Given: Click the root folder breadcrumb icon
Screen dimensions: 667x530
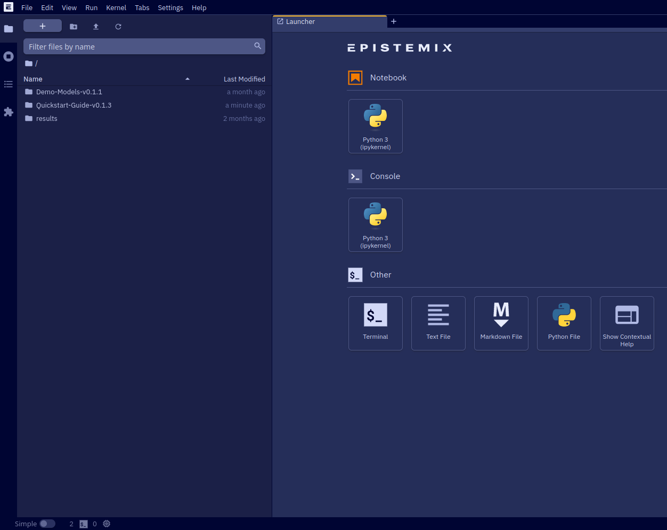Looking at the screenshot, I should (x=29, y=63).
